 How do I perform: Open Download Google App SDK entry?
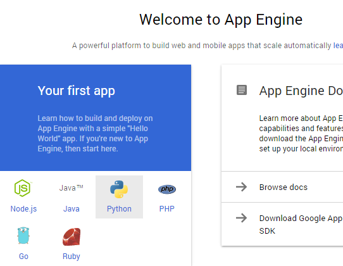pyautogui.click(x=282, y=224)
